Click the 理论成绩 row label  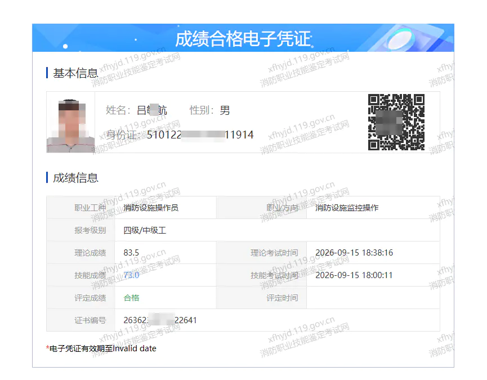pyautogui.click(x=90, y=253)
